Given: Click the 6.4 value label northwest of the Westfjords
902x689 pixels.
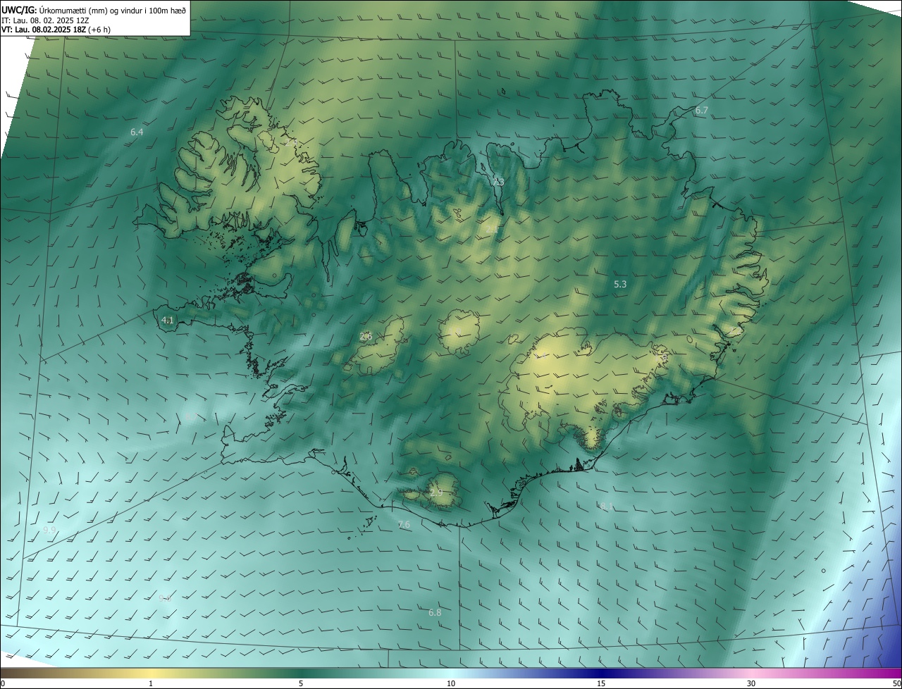Looking at the screenshot, I should click(x=137, y=132).
